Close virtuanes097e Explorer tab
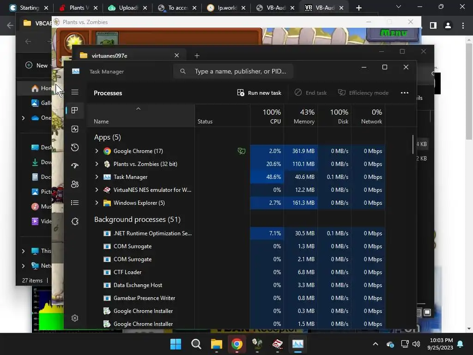Viewport: 473px width, 355px height. pyautogui.click(x=177, y=55)
